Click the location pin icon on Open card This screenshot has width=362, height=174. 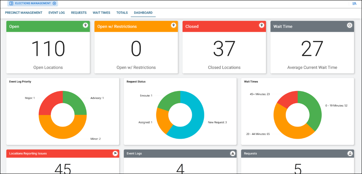[85, 25]
